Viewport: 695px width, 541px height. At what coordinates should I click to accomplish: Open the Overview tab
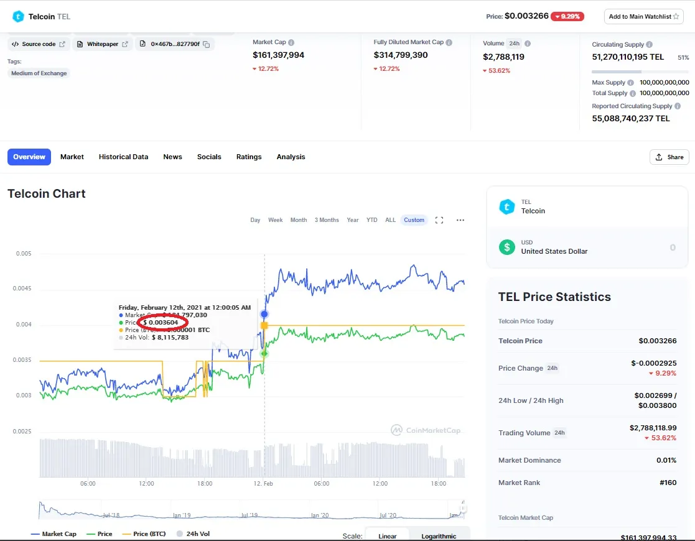tap(29, 157)
